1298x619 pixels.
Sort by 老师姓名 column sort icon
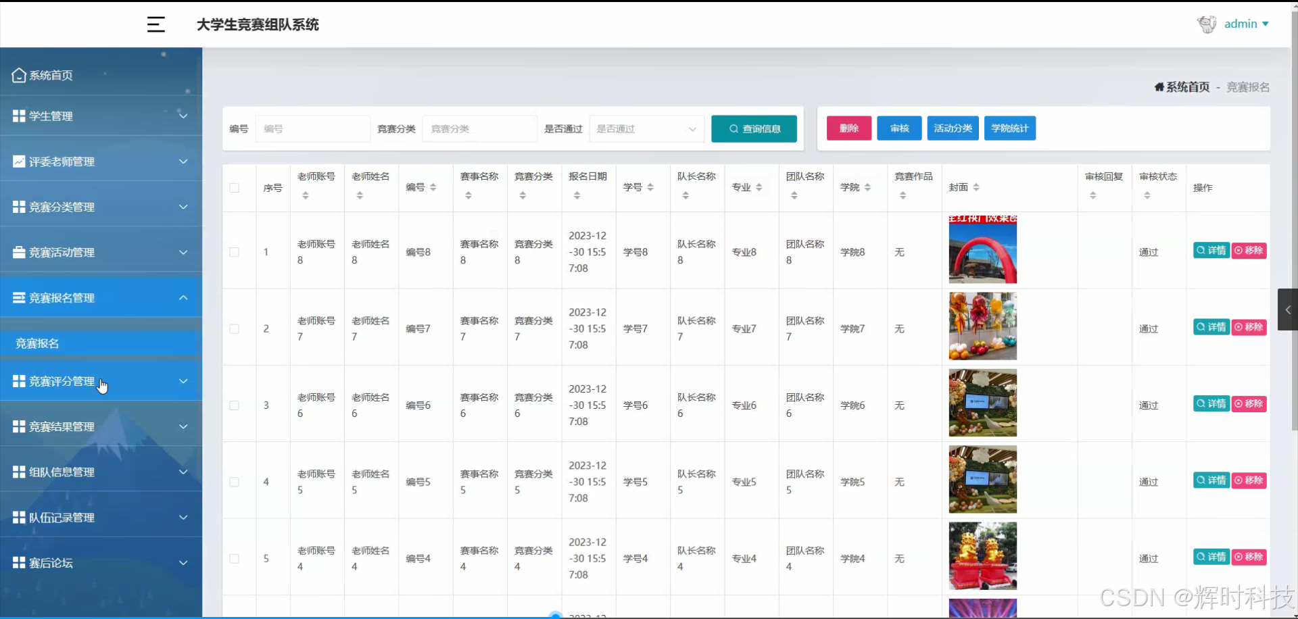360,195
